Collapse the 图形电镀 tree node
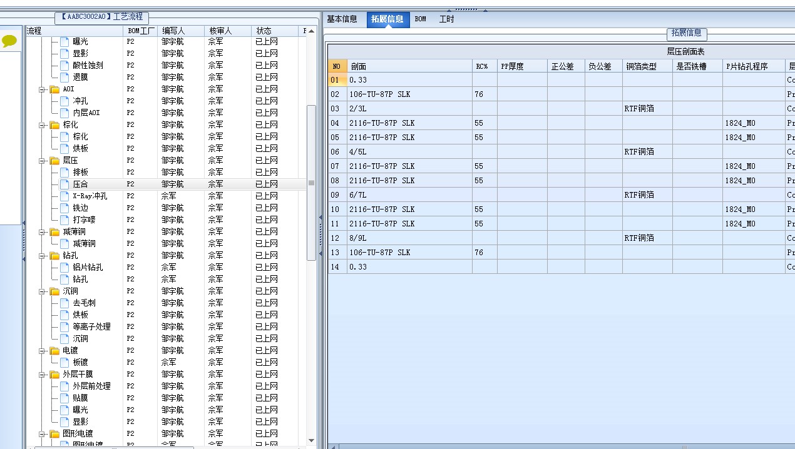The width and height of the screenshot is (795, 449). tap(42, 434)
